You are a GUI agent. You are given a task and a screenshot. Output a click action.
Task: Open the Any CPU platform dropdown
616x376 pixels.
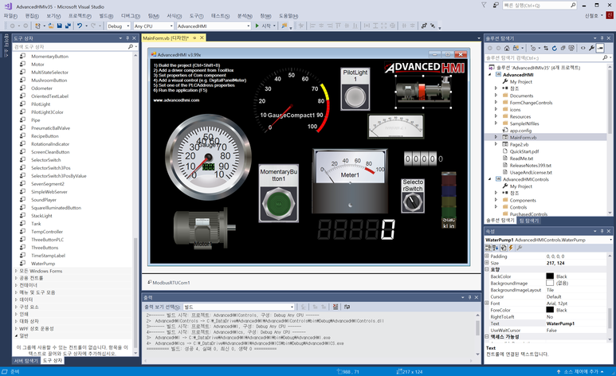click(152, 25)
